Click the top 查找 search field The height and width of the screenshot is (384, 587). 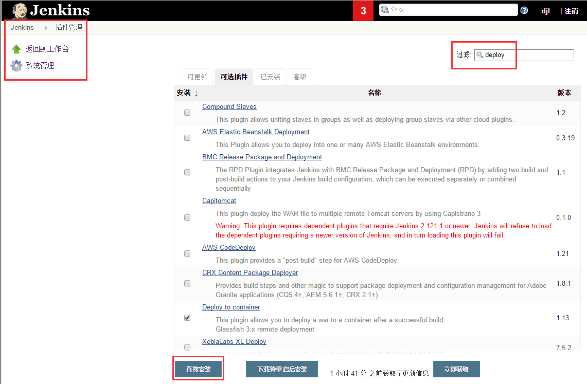coord(448,10)
